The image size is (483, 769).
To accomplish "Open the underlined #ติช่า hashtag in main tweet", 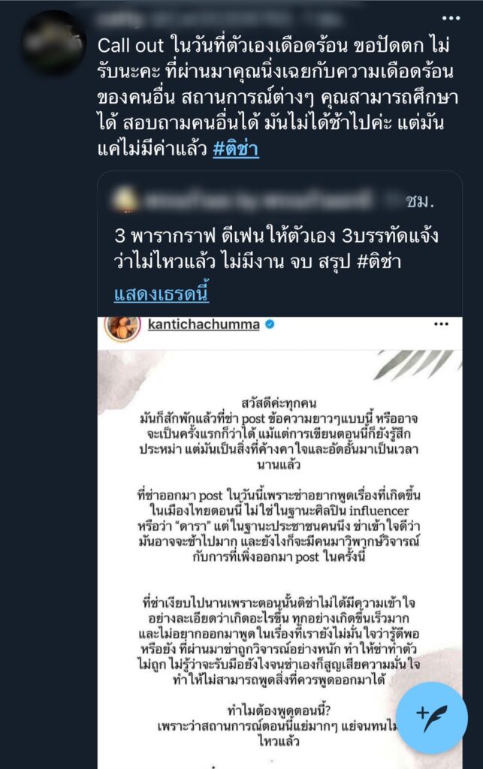I will (236, 149).
